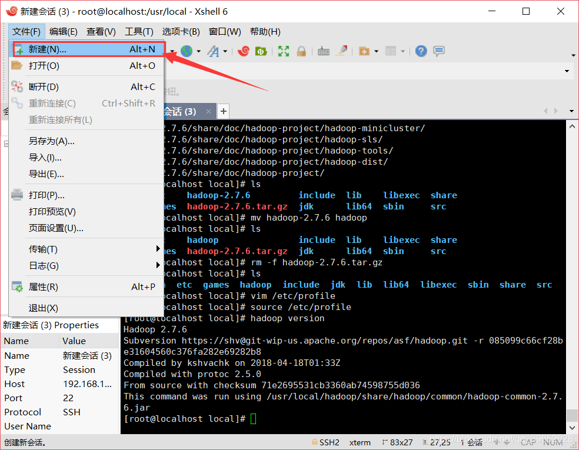Image resolution: width=579 pixels, height=450 pixels.
Task: Click the font settings toolbar icon
Action: (213, 51)
